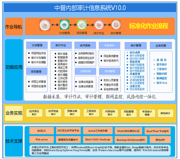This screenshot has width=180, height=159.
Task: Click the 工程项目审计 button
Action: 91,113
